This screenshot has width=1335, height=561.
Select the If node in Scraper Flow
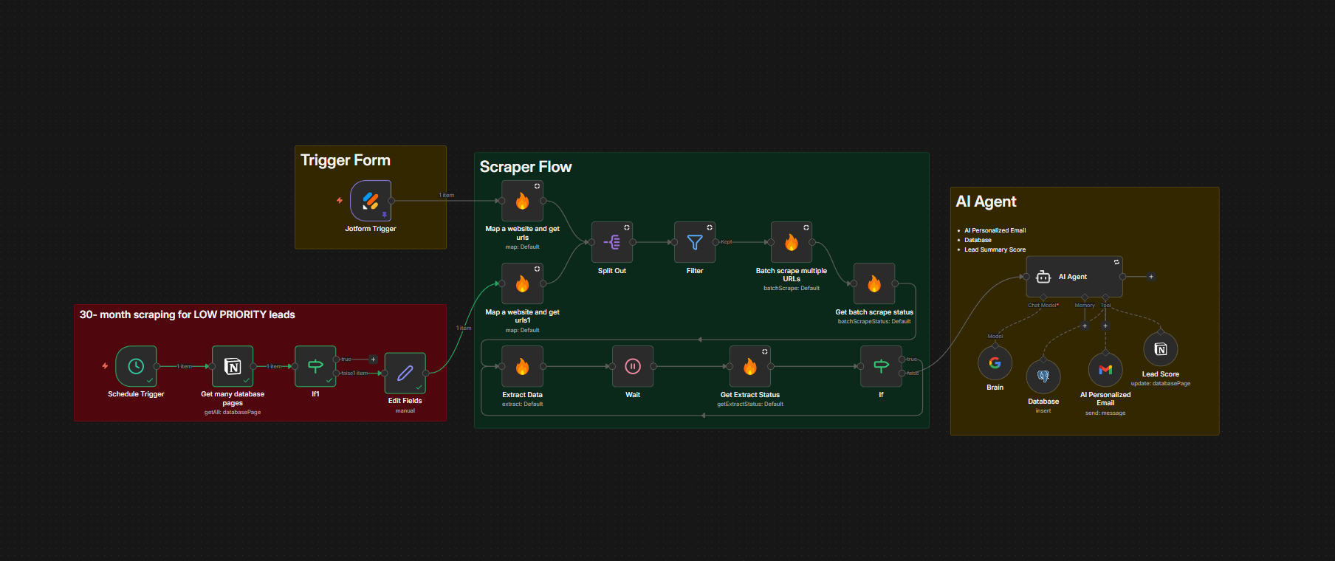(881, 366)
